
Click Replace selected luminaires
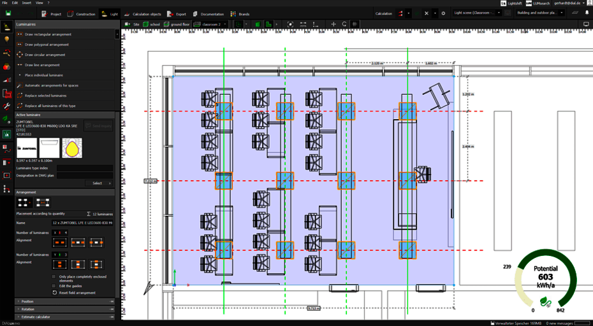click(x=45, y=96)
